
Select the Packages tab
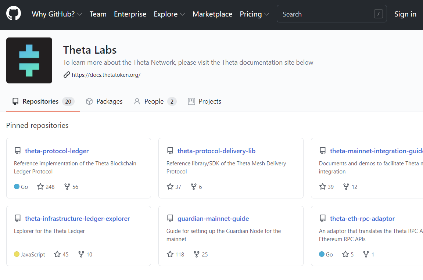pos(104,101)
